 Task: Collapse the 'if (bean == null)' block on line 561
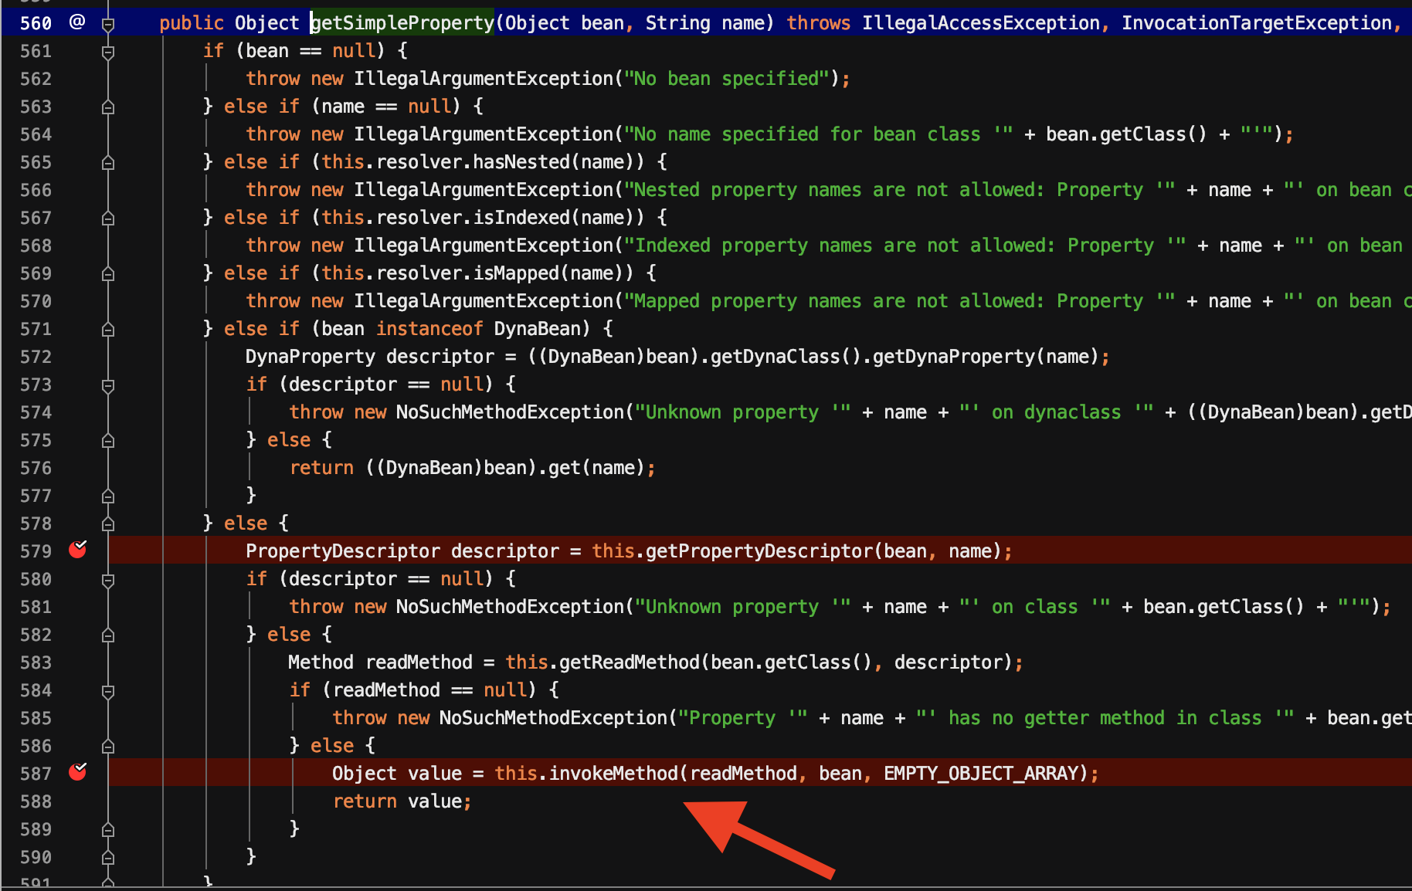point(108,52)
